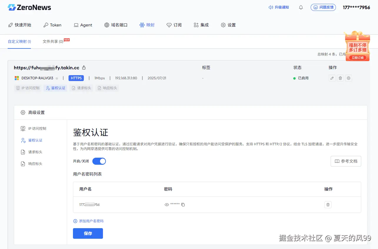The height and width of the screenshot is (249, 378).
Task: Click the 用户名 column header
Action: (85, 189)
